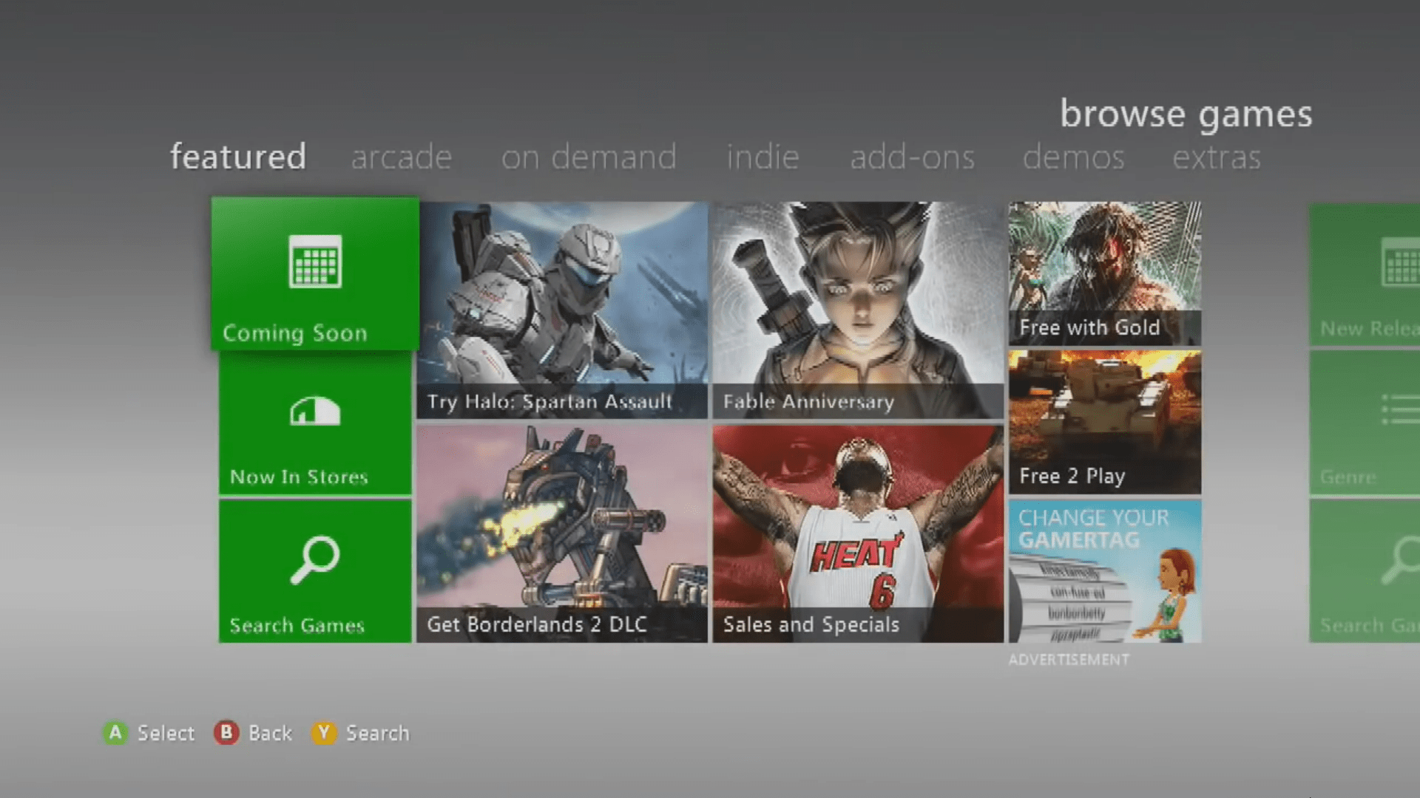Select the add-ons tab
The image size is (1420, 798).
pos(912,157)
